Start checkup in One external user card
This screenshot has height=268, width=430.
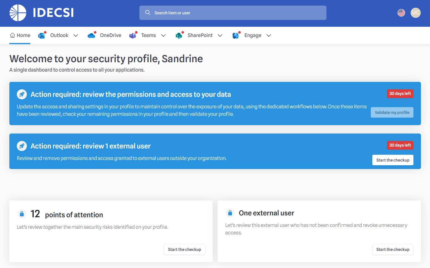click(393, 249)
